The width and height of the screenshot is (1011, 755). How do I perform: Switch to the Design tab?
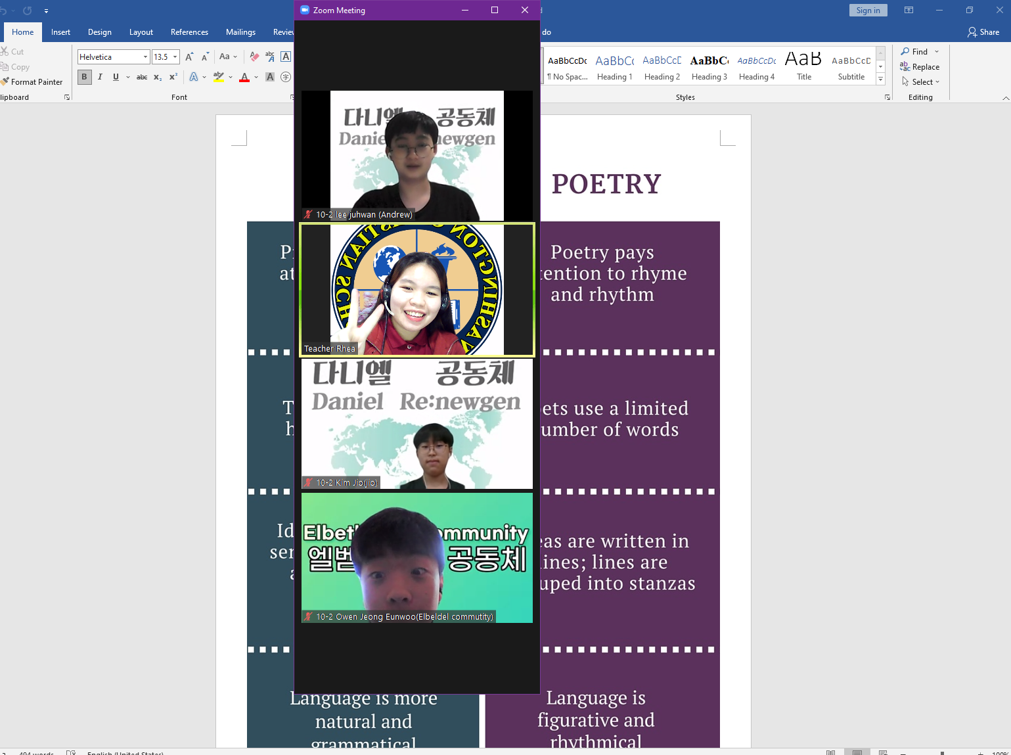coord(100,32)
